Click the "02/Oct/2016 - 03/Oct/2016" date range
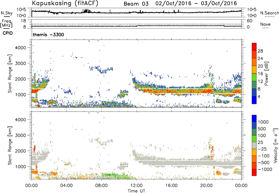The width and height of the screenshot is (279, 193). pos(196,3)
